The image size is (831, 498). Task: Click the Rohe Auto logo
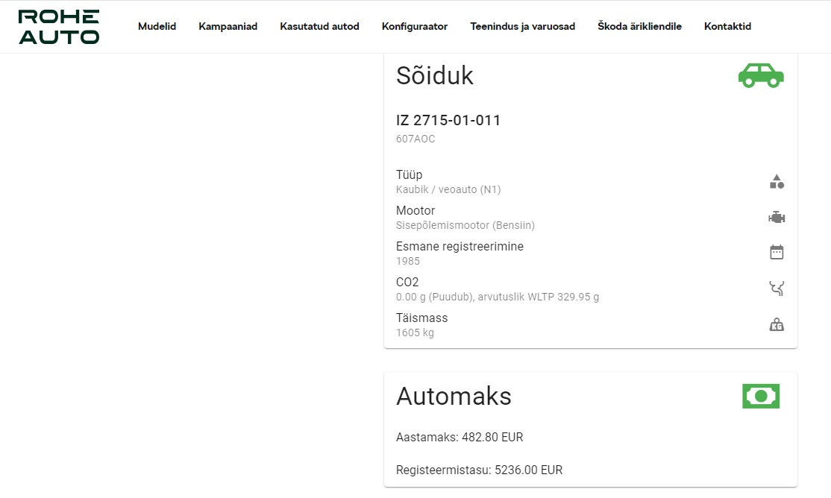pos(59,27)
